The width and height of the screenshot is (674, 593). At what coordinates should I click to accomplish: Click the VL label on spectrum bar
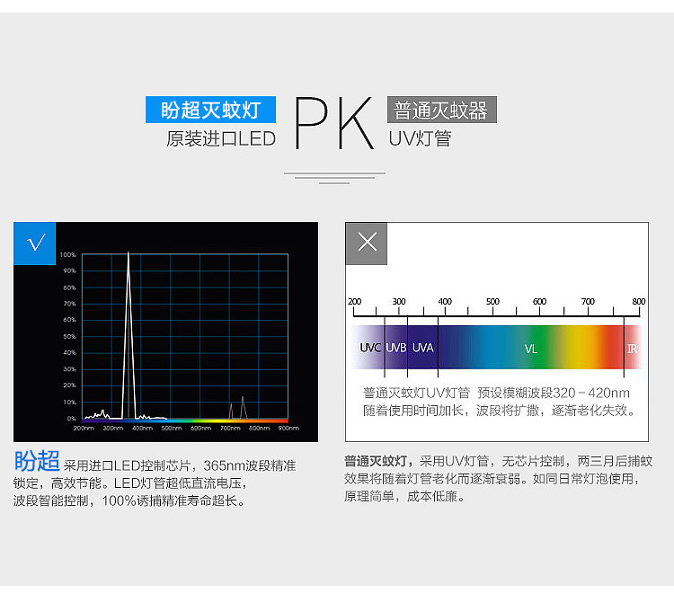(531, 349)
